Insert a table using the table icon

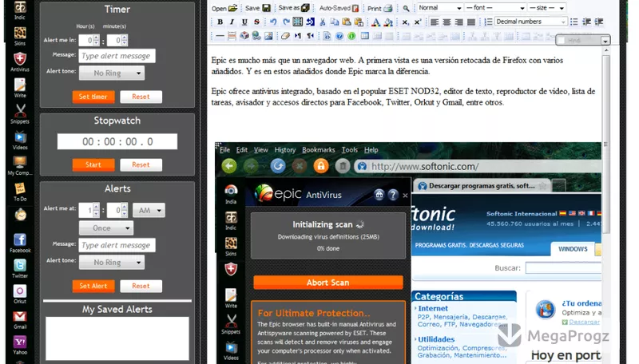(365, 36)
